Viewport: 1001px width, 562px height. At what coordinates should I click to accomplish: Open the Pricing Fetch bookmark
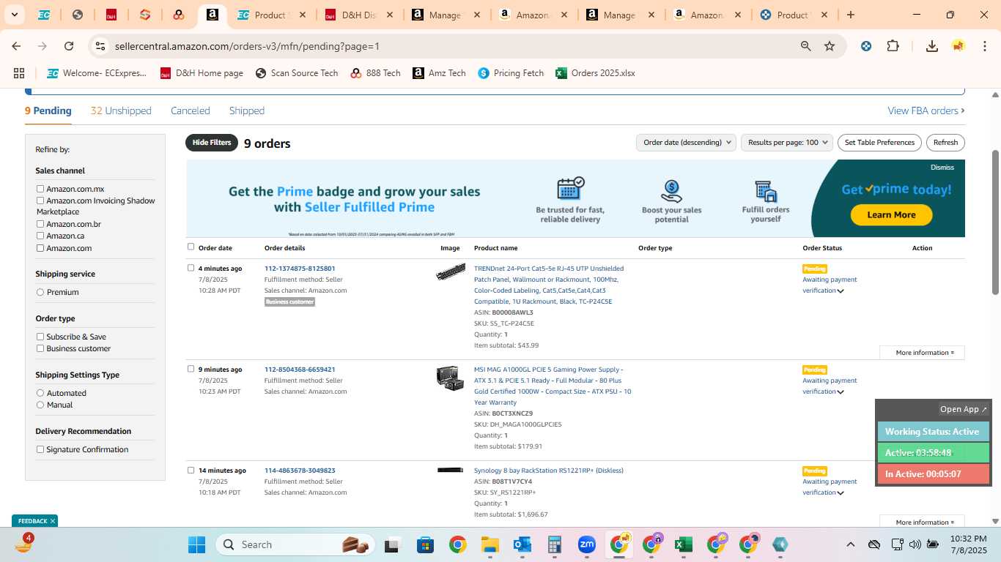[x=511, y=73]
